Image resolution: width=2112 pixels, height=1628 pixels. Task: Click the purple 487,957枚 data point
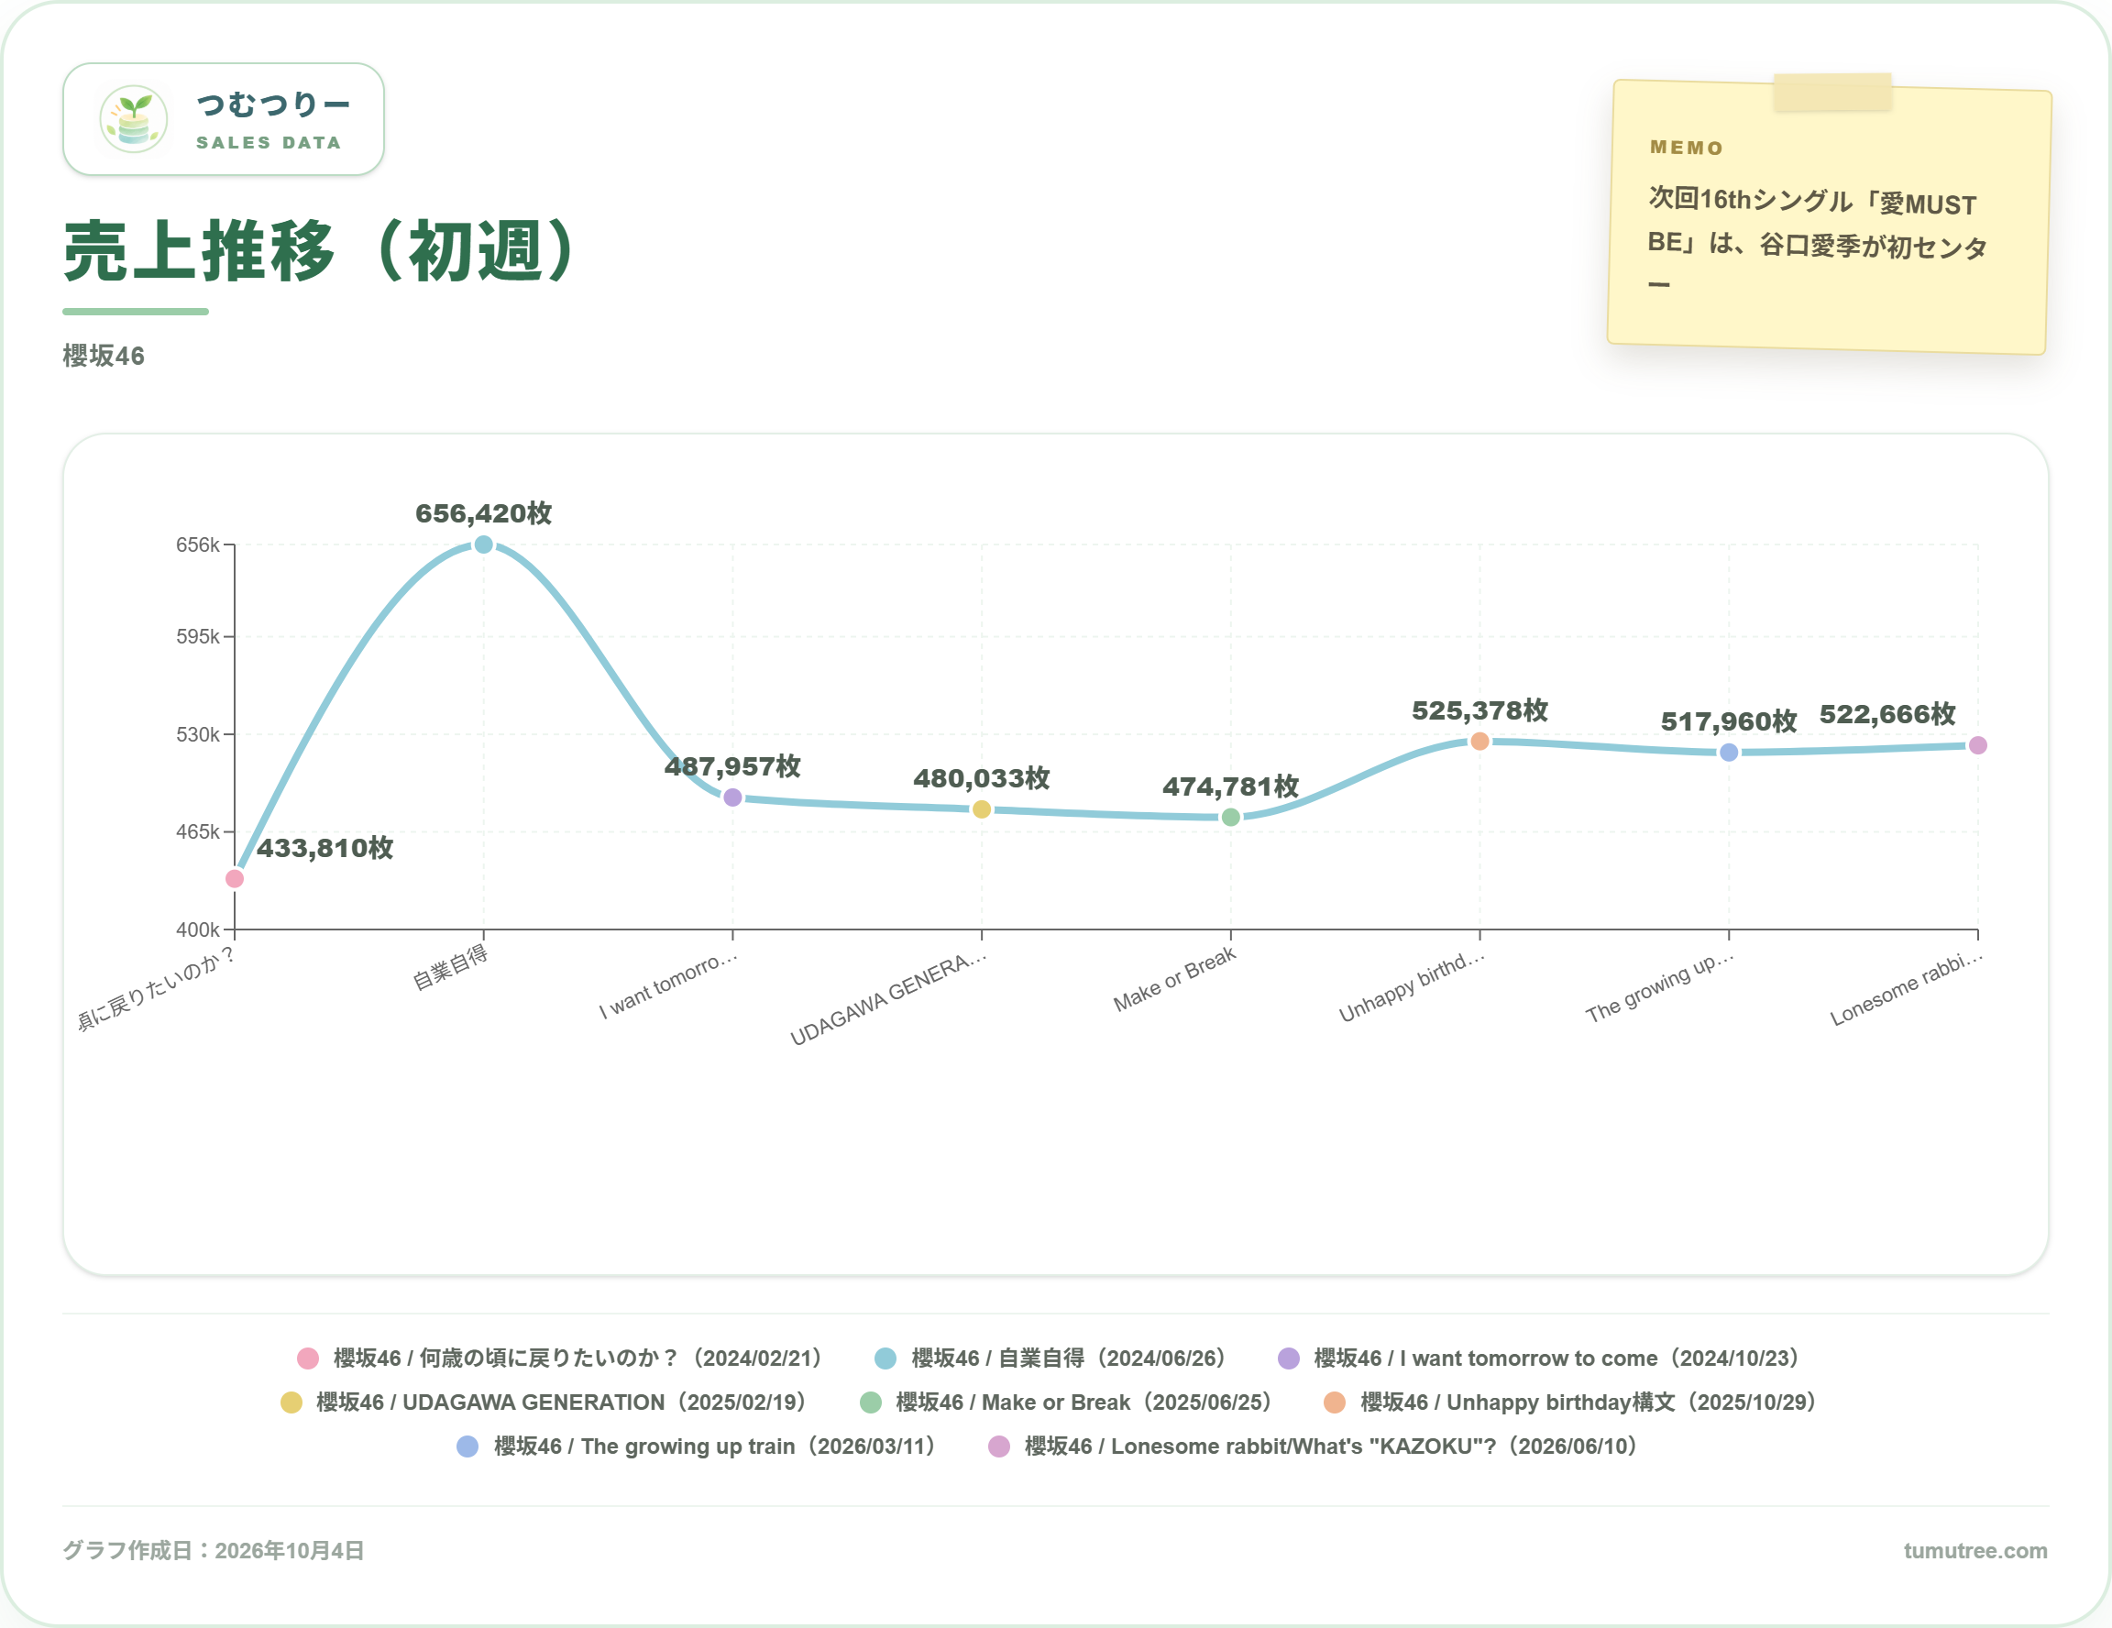(733, 797)
